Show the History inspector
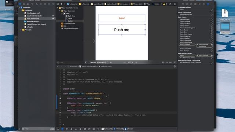Viewport: 235px width, 132px height. click(187, 4)
